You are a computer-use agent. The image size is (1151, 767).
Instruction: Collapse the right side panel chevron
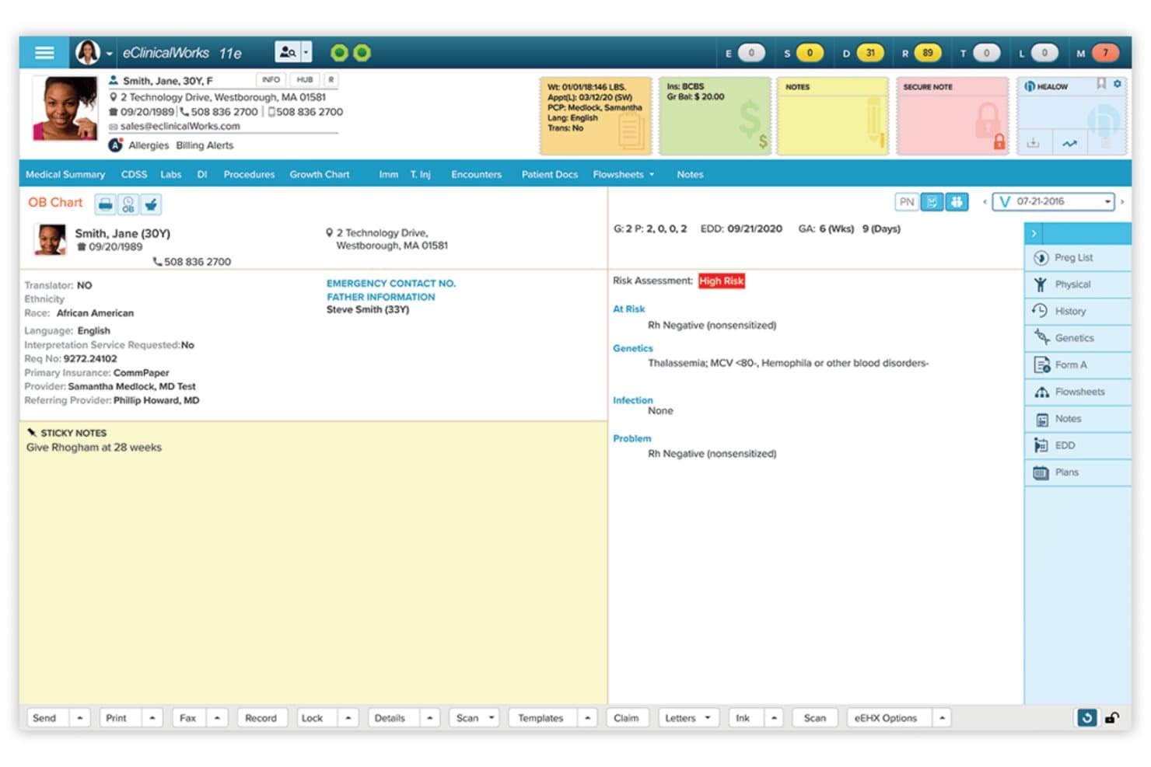(x=1034, y=233)
